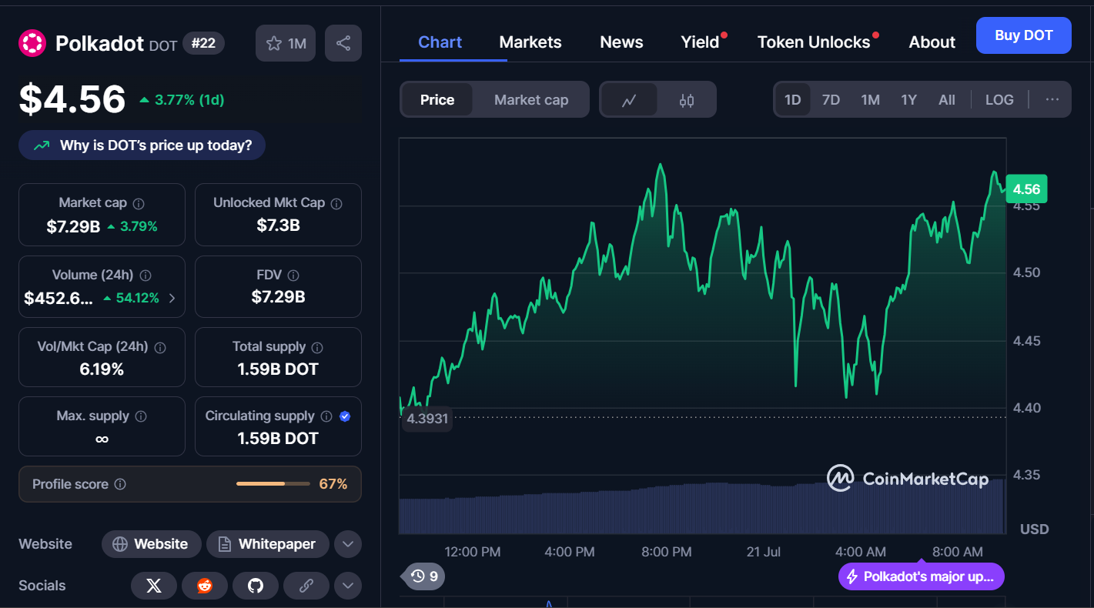Open the Polkadot Website link

tap(151, 544)
